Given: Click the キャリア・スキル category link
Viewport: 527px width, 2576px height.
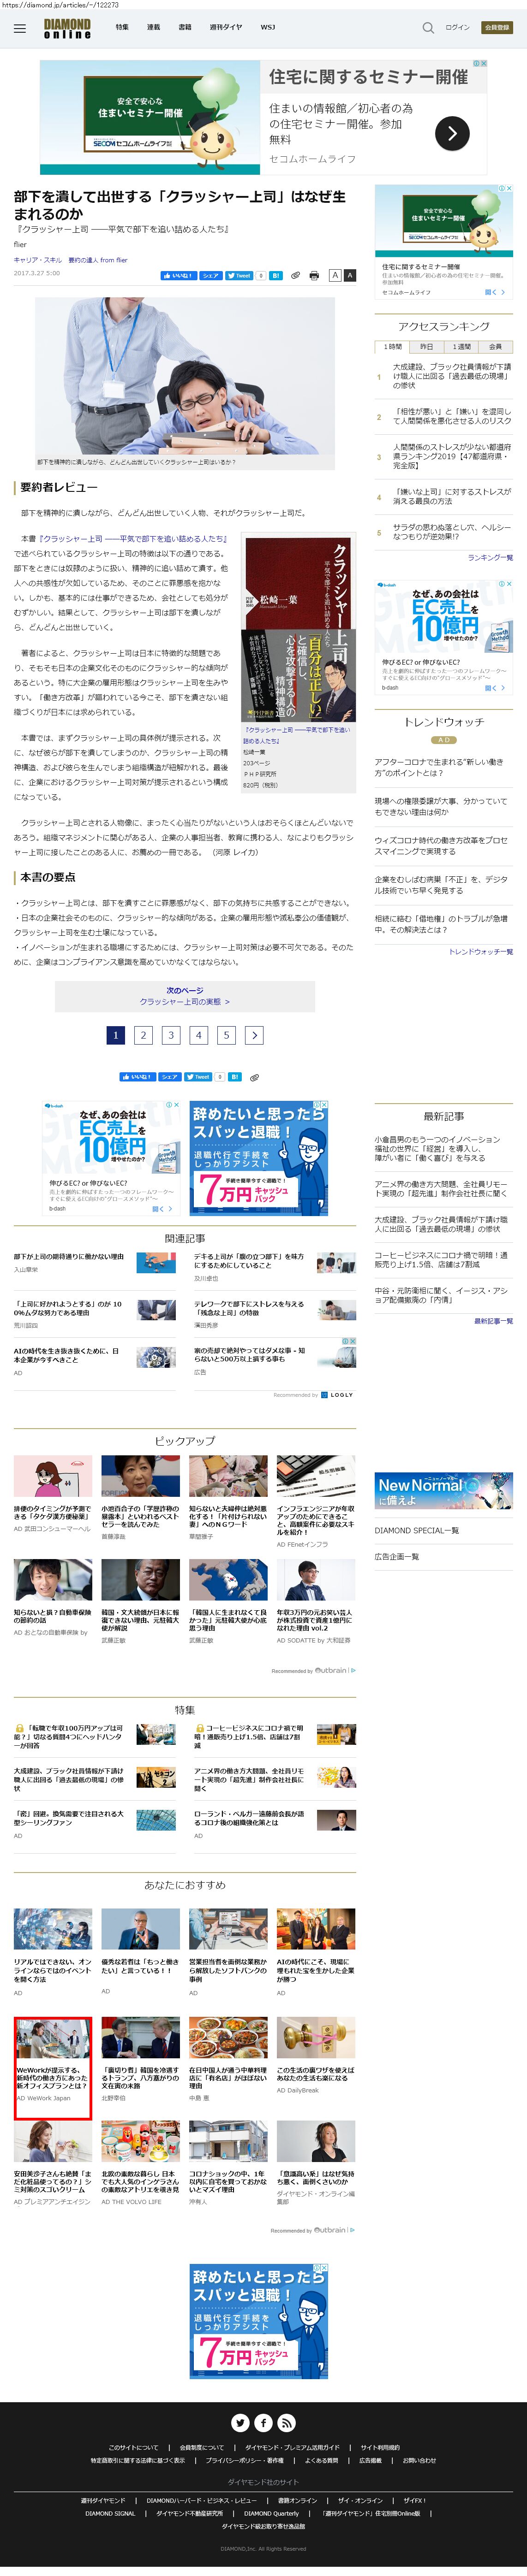Looking at the screenshot, I should pyautogui.click(x=37, y=260).
